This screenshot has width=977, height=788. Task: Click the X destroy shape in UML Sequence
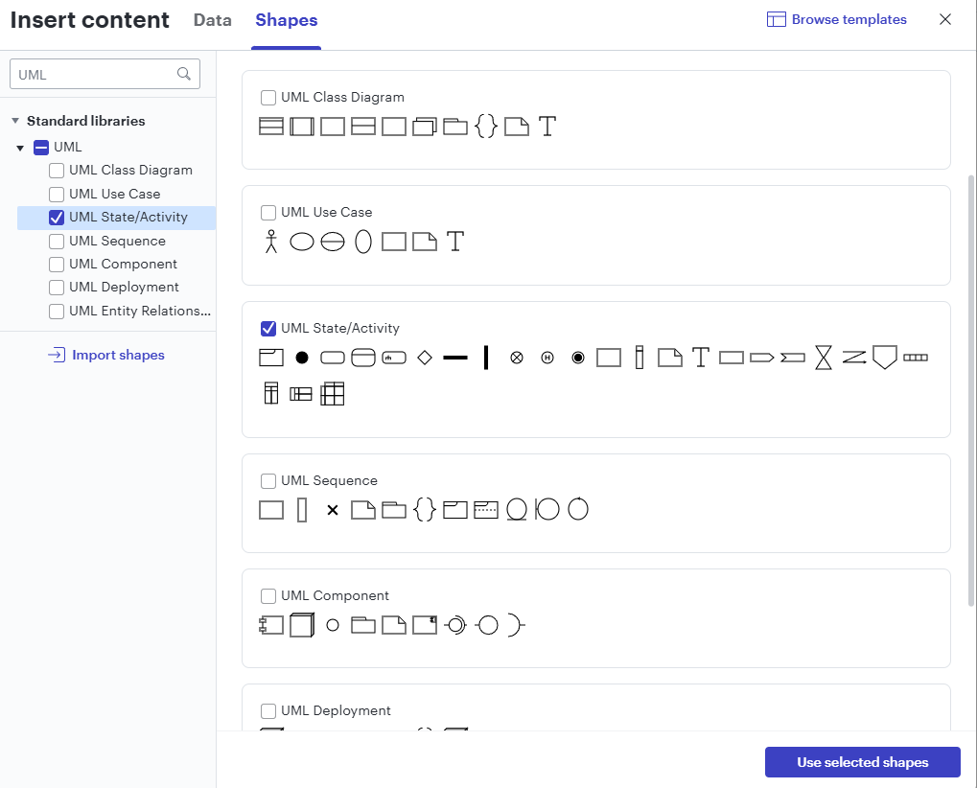[332, 510]
